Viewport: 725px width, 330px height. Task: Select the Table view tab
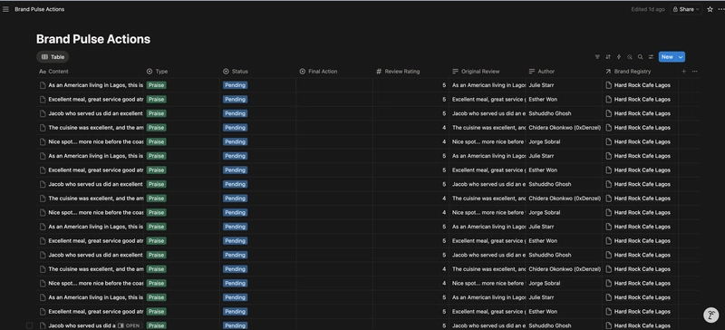[53, 57]
